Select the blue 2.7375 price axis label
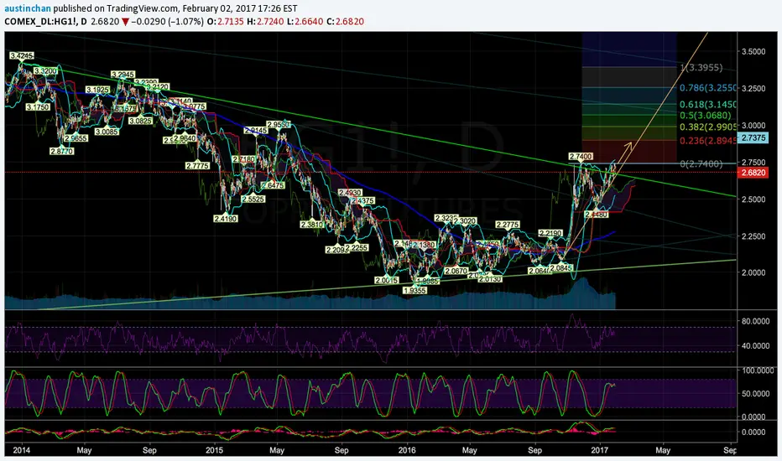Screen dimensions: 782x461 click(753, 138)
